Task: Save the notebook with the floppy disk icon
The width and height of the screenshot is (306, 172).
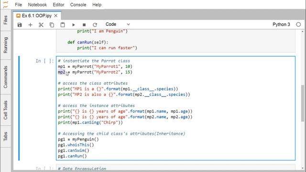Action: point(20,25)
